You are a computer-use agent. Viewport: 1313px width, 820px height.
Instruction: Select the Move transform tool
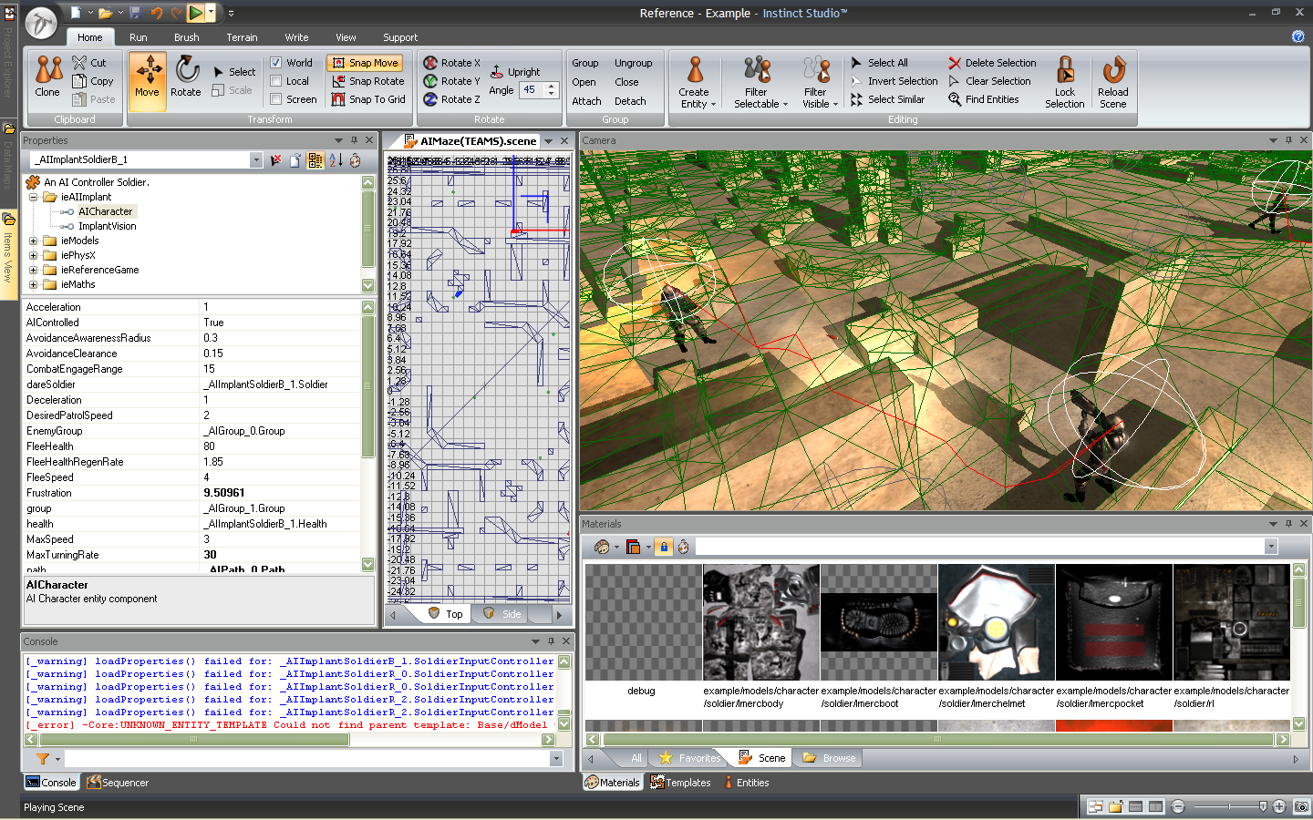pyautogui.click(x=147, y=77)
